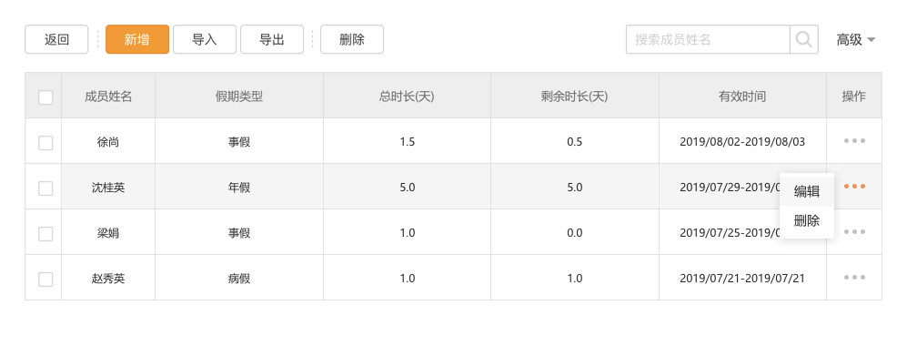Select the checkbox beside 沈桂英

(45, 188)
